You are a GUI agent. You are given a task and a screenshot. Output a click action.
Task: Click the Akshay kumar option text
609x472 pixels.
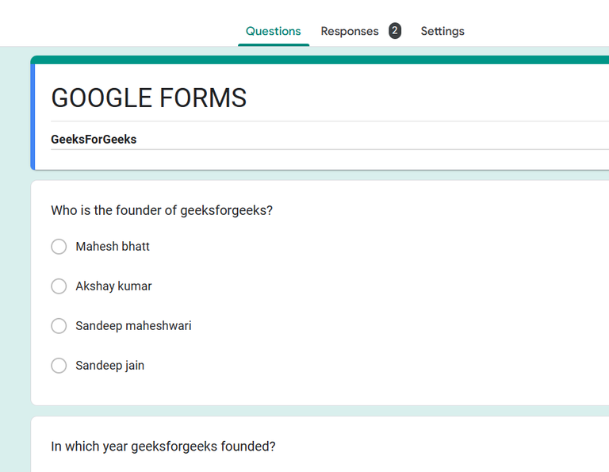click(x=113, y=286)
